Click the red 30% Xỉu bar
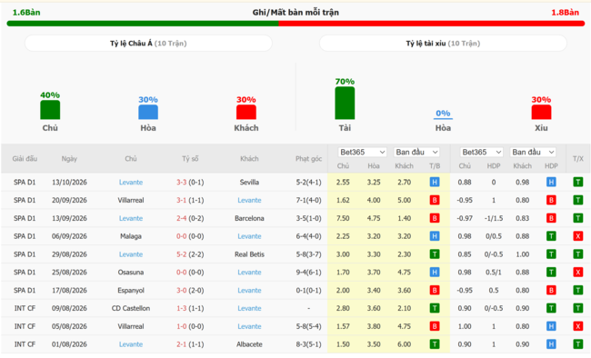591x358 pixels. [541, 112]
